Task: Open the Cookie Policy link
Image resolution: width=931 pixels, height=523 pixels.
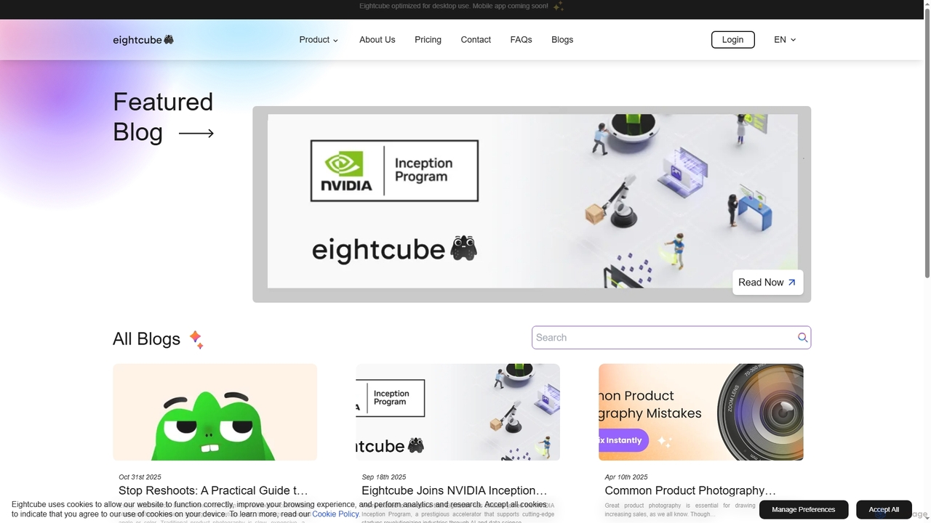Action: 335,514
